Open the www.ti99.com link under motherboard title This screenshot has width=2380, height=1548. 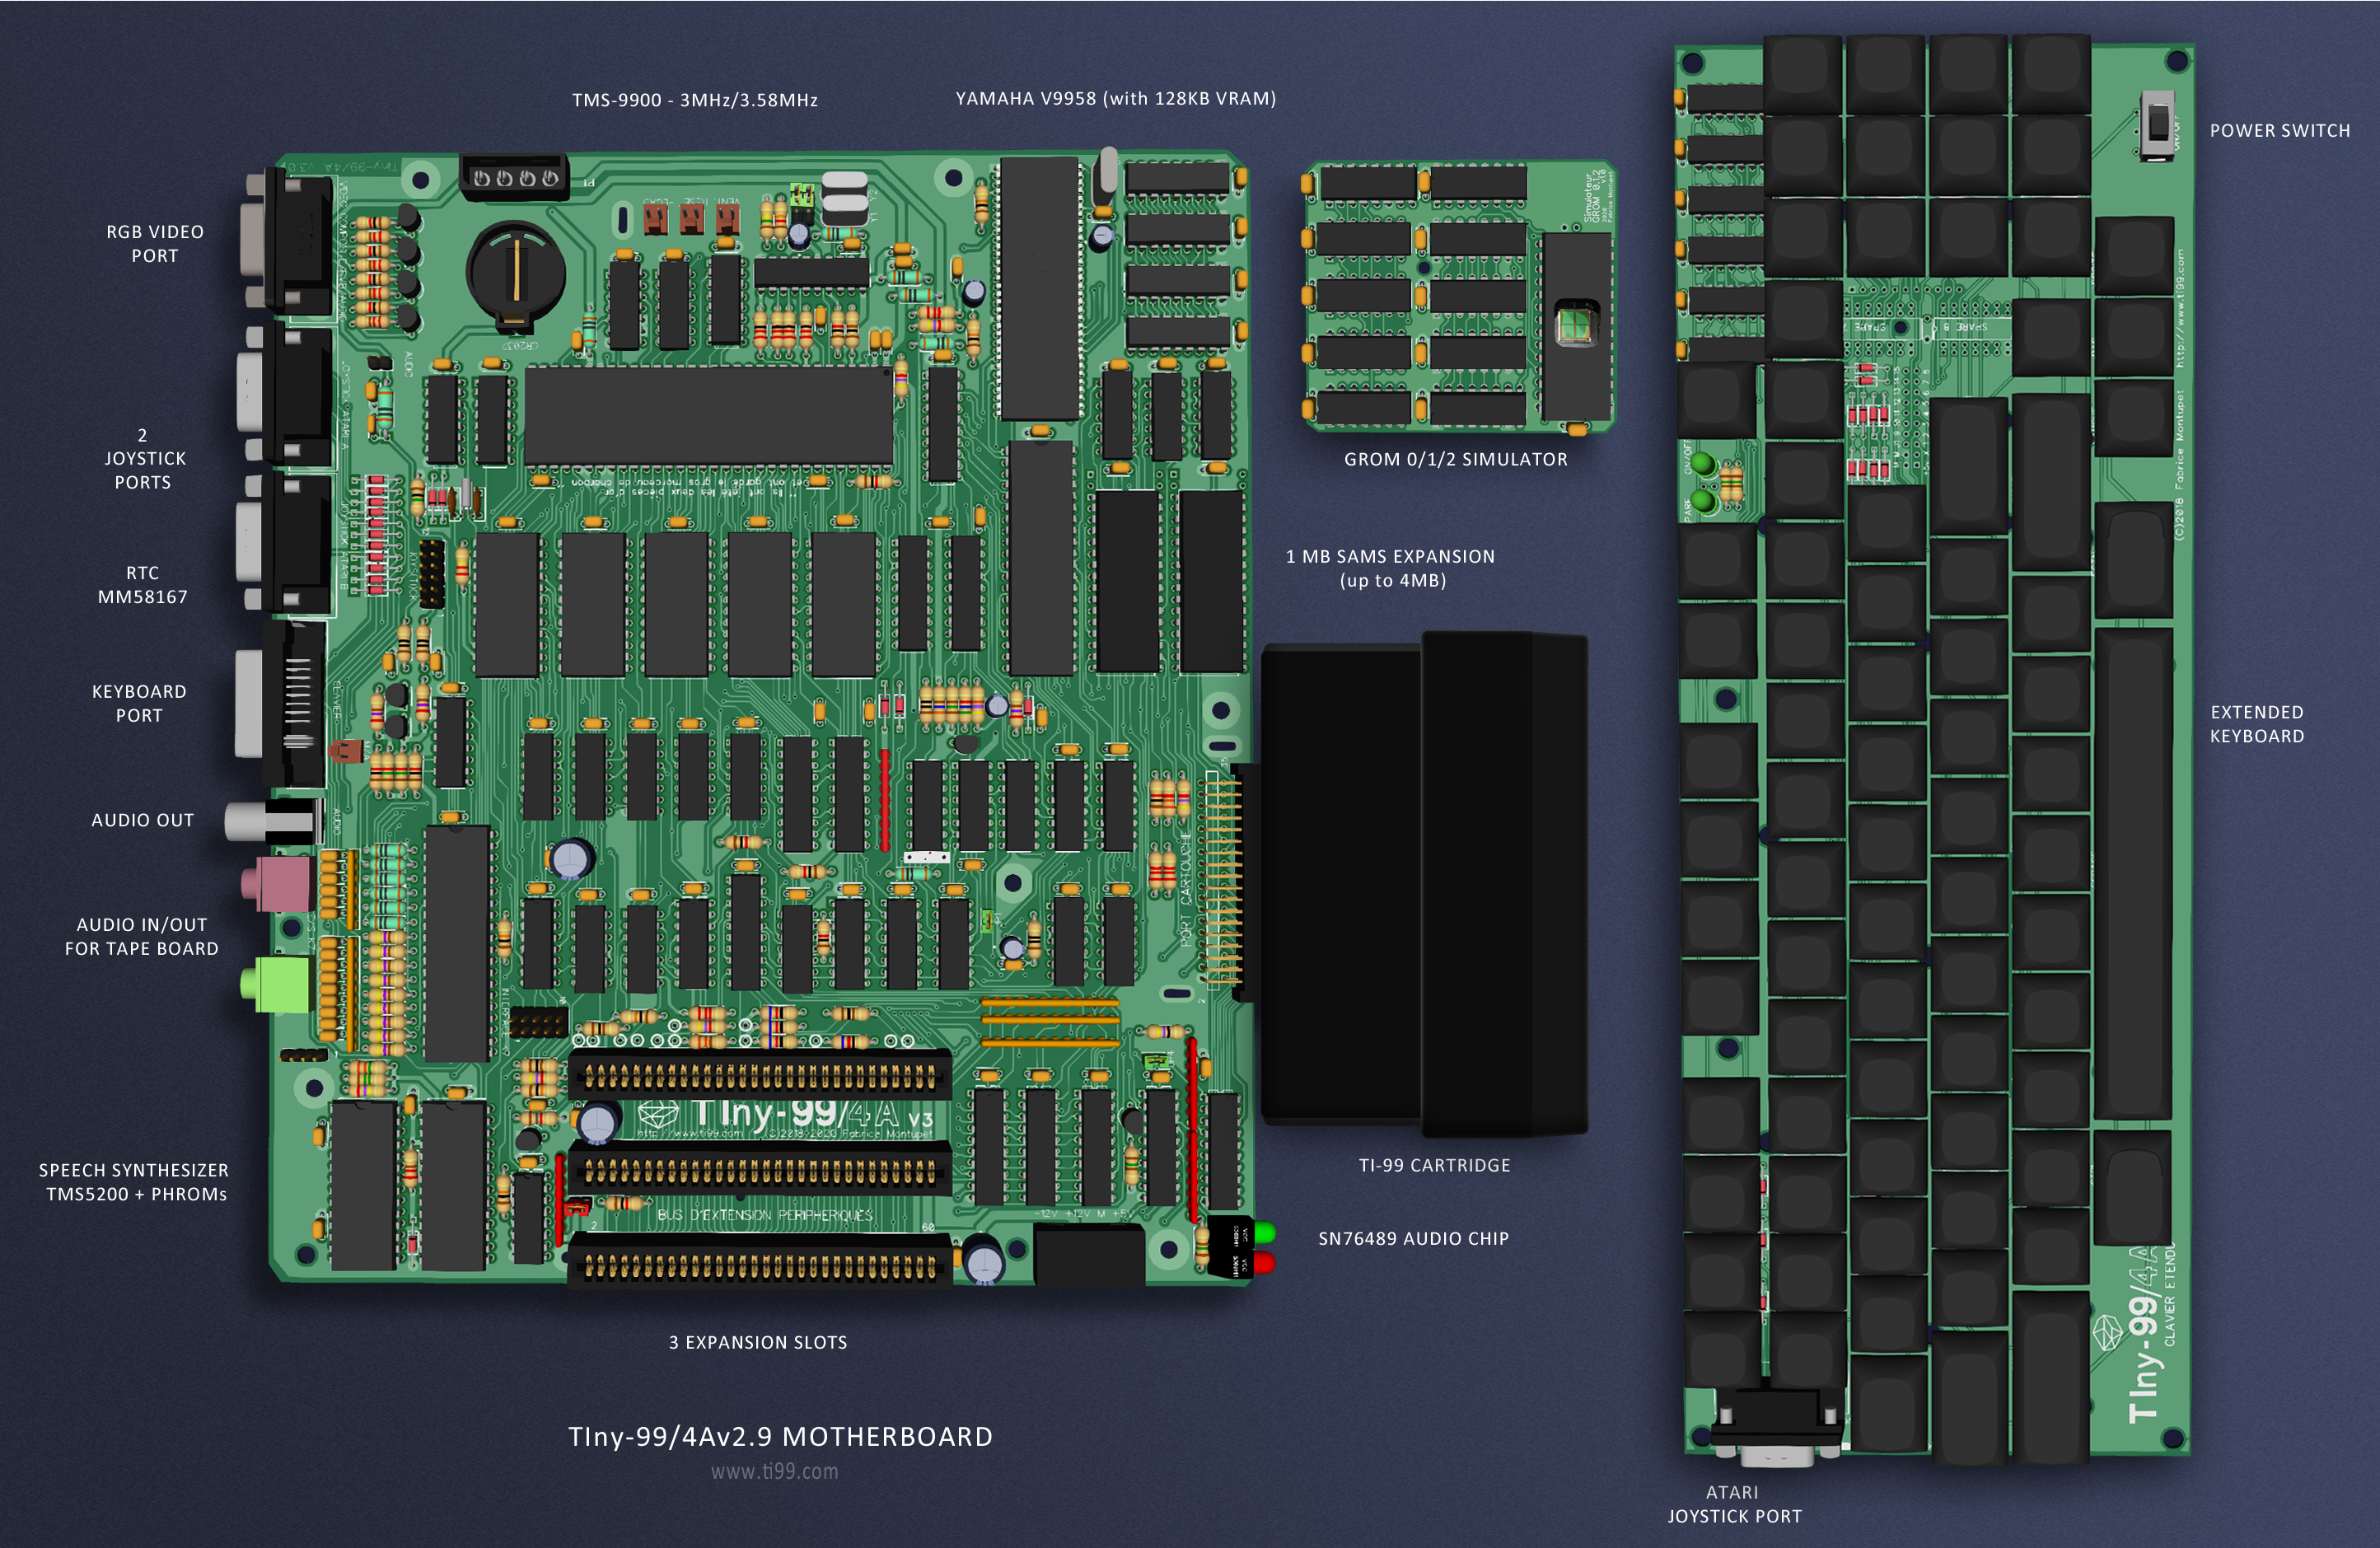click(774, 1472)
